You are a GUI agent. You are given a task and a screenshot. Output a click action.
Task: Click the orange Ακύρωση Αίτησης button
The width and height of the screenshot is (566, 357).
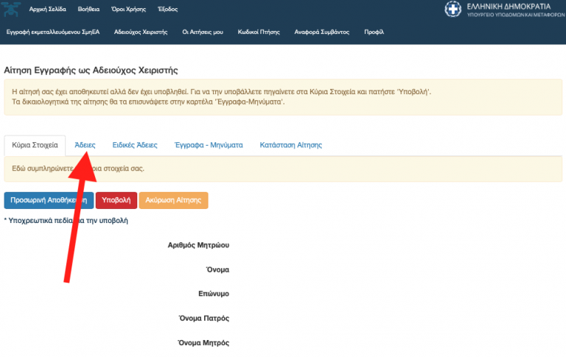[173, 200]
